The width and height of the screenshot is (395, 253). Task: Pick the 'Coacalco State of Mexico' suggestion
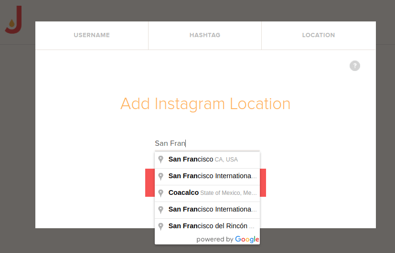(x=207, y=193)
